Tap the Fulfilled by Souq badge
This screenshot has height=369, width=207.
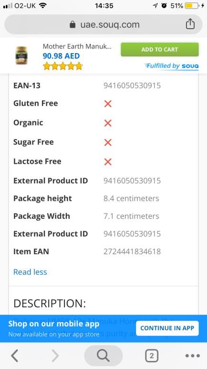point(172,66)
